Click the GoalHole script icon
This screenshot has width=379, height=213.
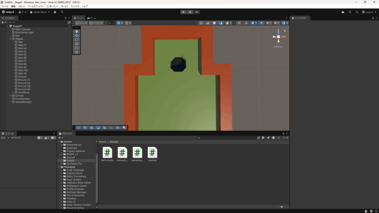coord(152,152)
